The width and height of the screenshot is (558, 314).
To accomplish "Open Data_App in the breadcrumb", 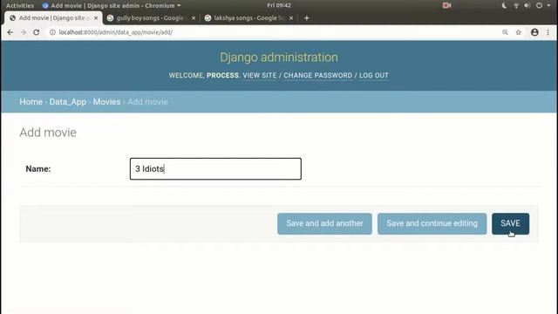I will pyautogui.click(x=68, y=102).
